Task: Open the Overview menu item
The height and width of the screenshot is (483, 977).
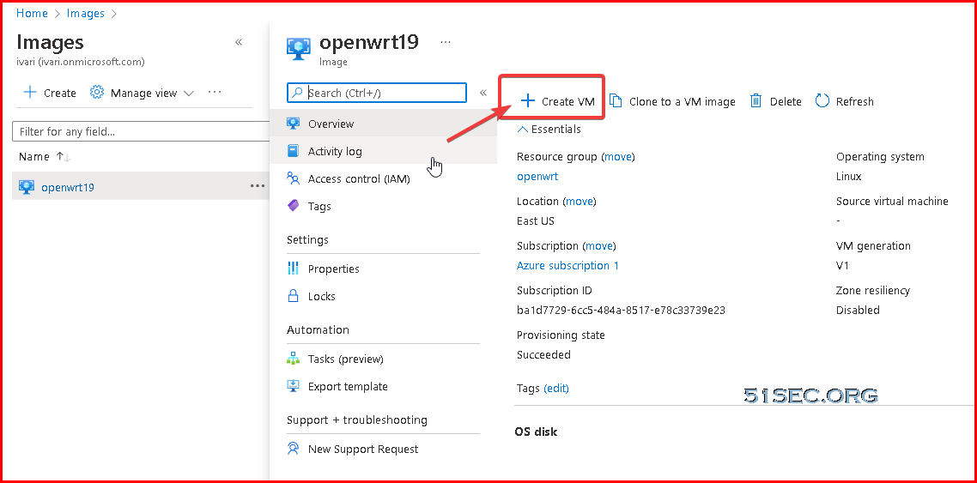Action: [383, 124]
